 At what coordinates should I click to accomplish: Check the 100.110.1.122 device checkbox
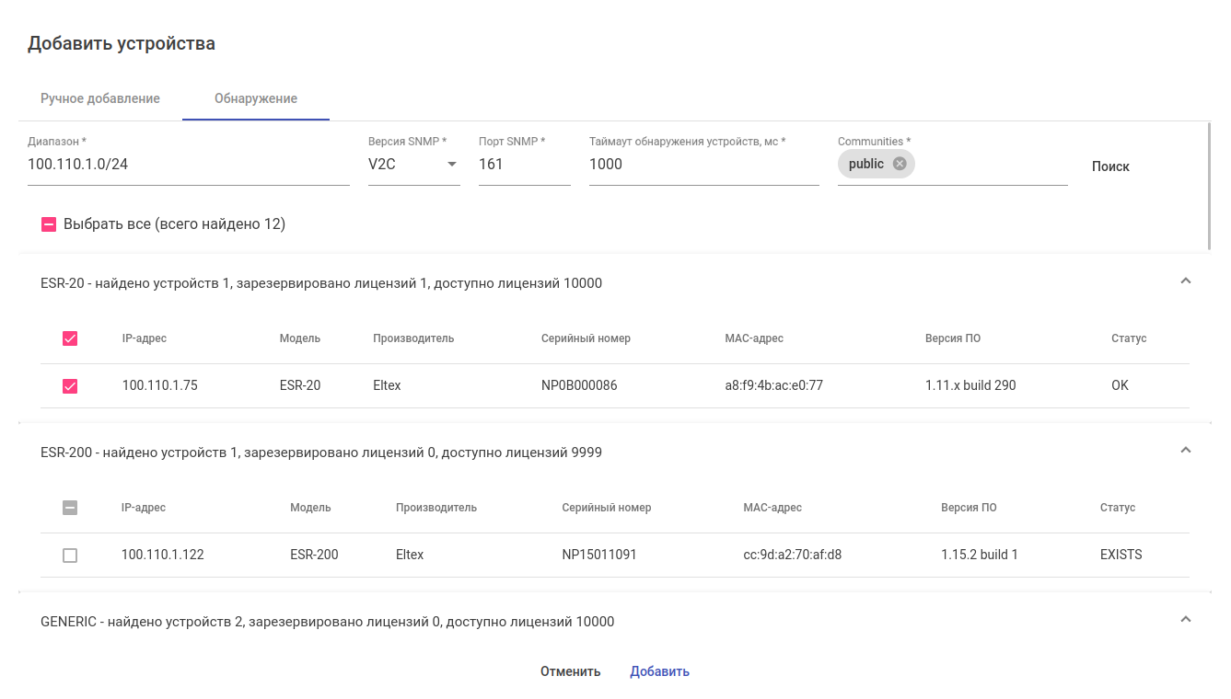pyautogui.click(x=70, y=556)
